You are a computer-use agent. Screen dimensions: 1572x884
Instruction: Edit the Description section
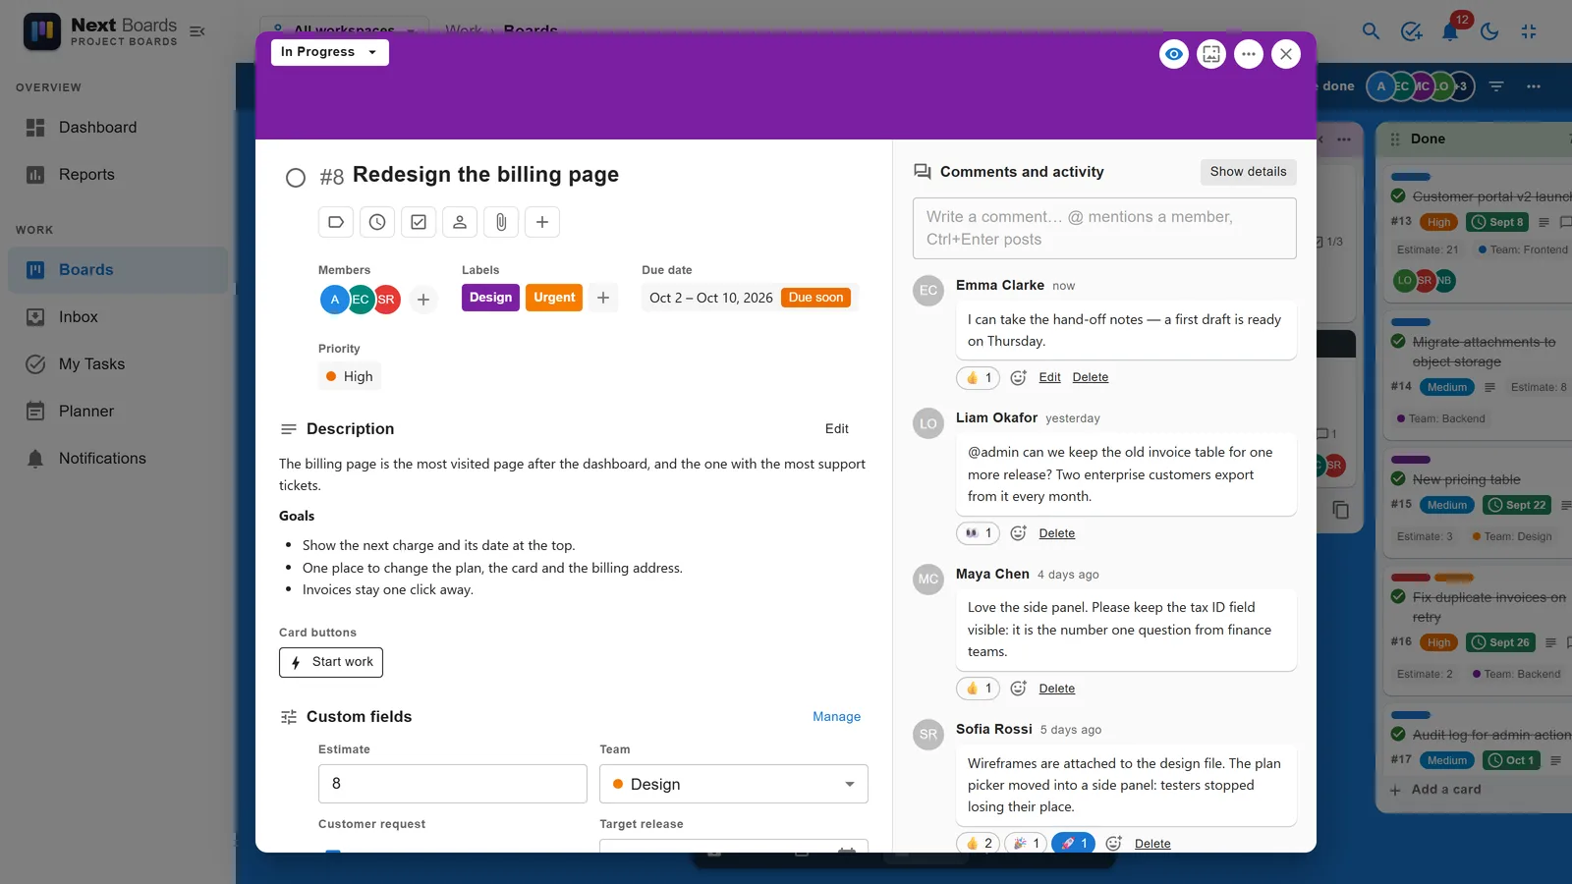point(837,429)
